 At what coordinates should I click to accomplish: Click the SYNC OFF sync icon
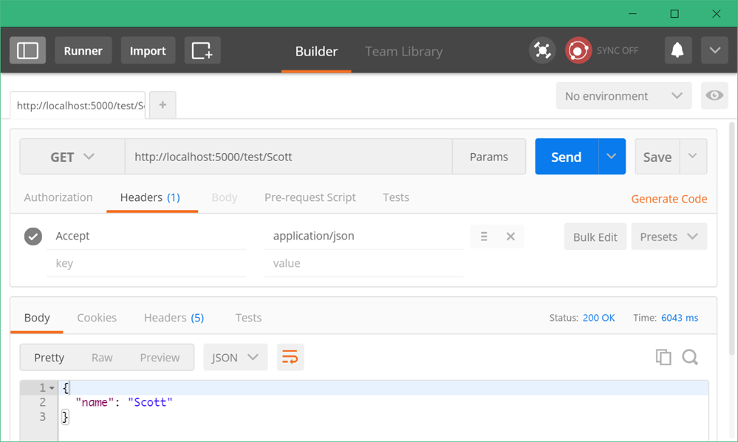point(578,50)
